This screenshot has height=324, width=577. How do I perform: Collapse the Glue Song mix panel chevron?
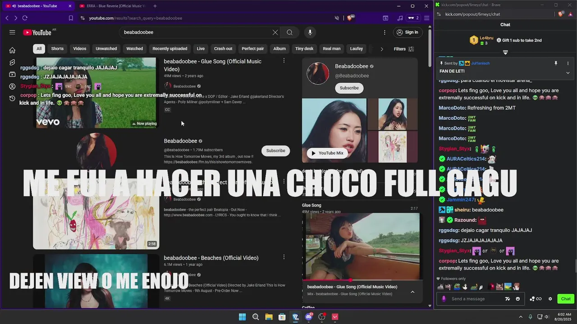(412, 292)
